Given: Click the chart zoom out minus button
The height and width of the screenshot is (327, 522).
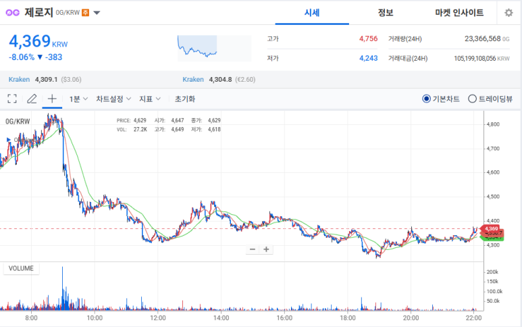Looking at the screenshot, I should (x=253, y=249).
